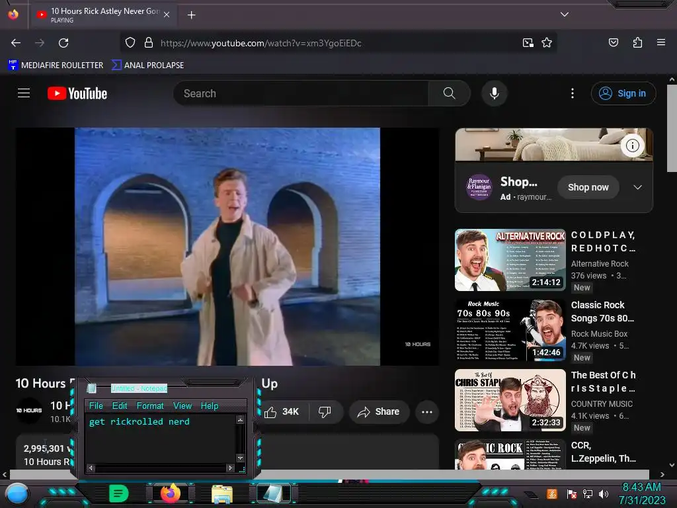
Task: Click the Share button
Action: [x=378, y=411]
